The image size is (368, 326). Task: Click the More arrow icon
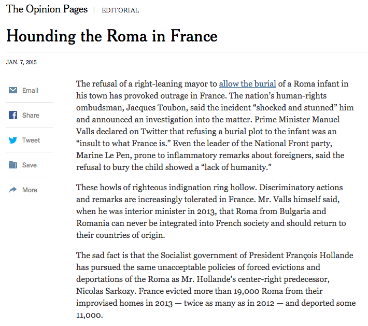(x=13, y=190)
